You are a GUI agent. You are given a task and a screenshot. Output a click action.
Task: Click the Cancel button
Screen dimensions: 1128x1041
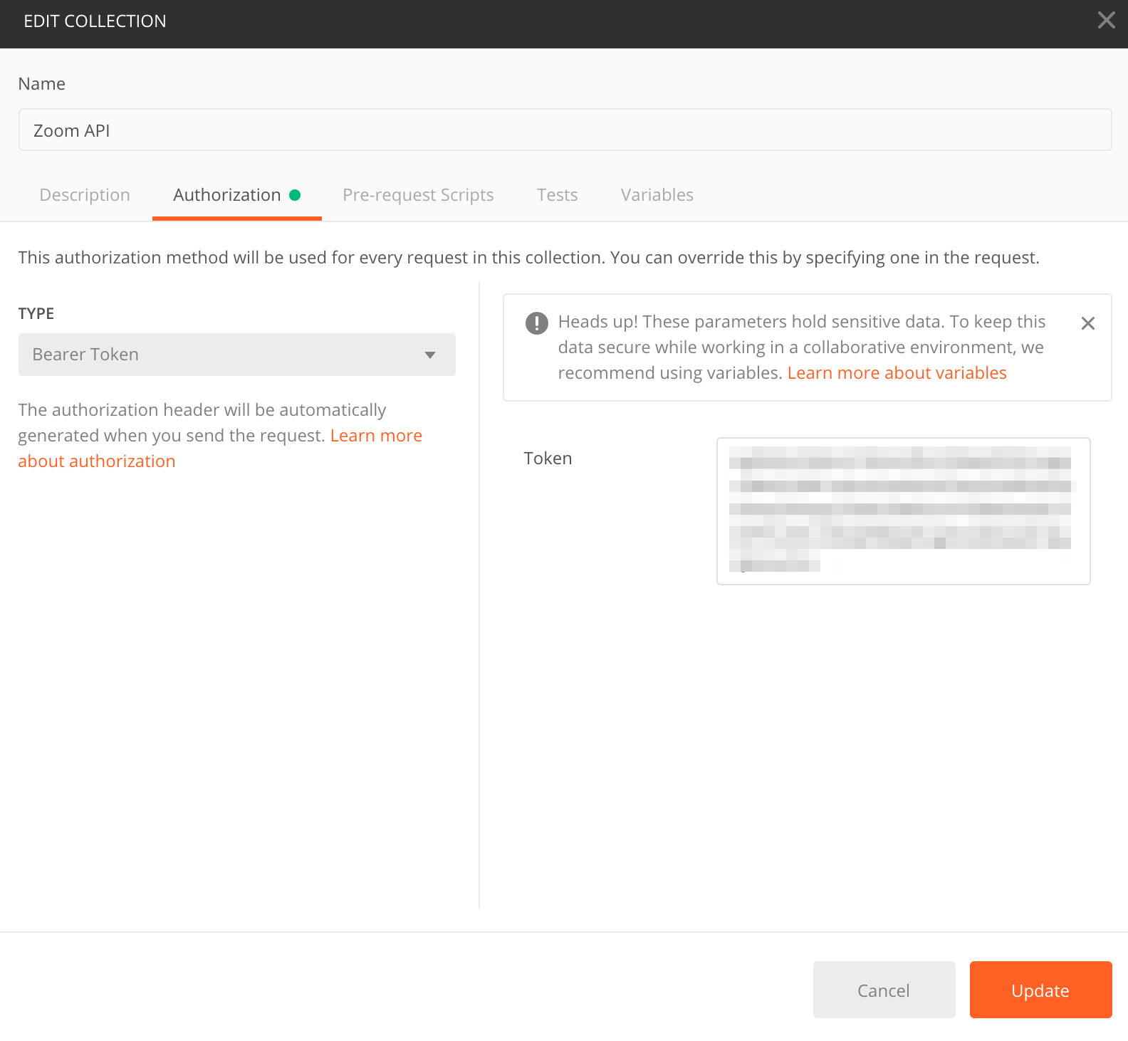coord(884,990)
